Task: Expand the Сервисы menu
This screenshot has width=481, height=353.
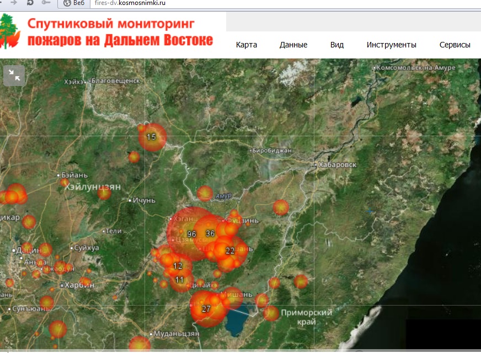Action: click(x=455, y=45)
